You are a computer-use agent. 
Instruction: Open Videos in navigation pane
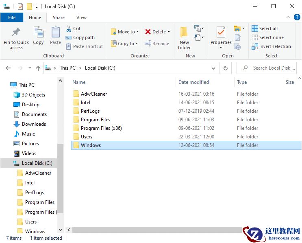[x=25, y=153]
